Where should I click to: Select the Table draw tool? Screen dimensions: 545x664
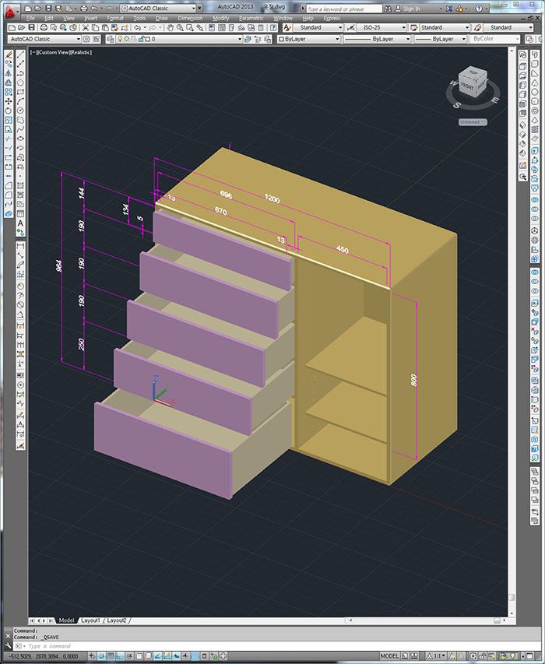pyautogui.click(x=20, y=213)
